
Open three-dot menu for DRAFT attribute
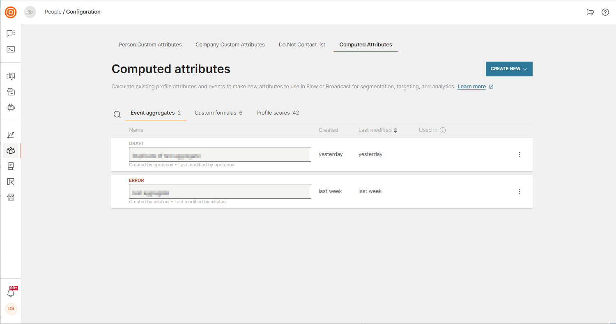[519, 155]
